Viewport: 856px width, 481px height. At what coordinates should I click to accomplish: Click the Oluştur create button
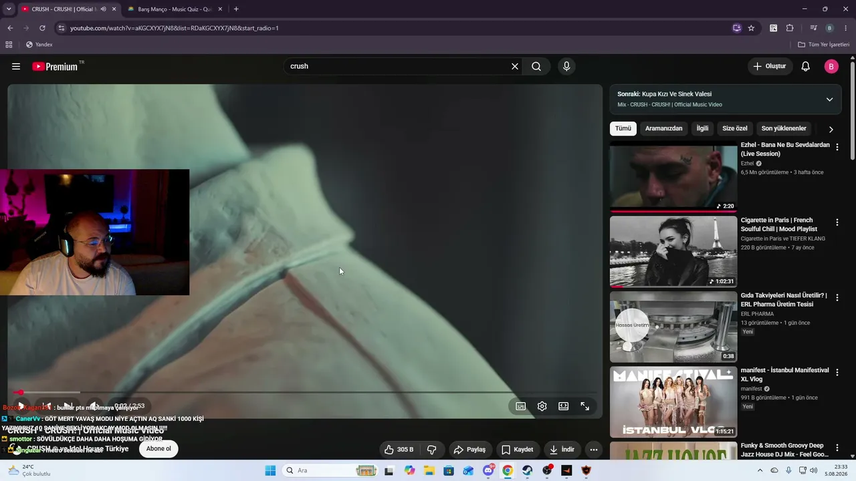pyautogui.click(x=769, y=66)
